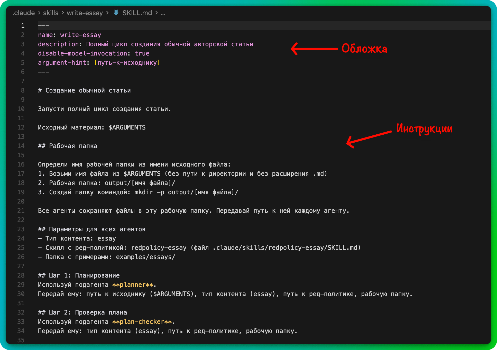Screen dimensions: 497x350
Task: Expand the breadcrumb ellipsis symbols
Action: click(163, 13)
